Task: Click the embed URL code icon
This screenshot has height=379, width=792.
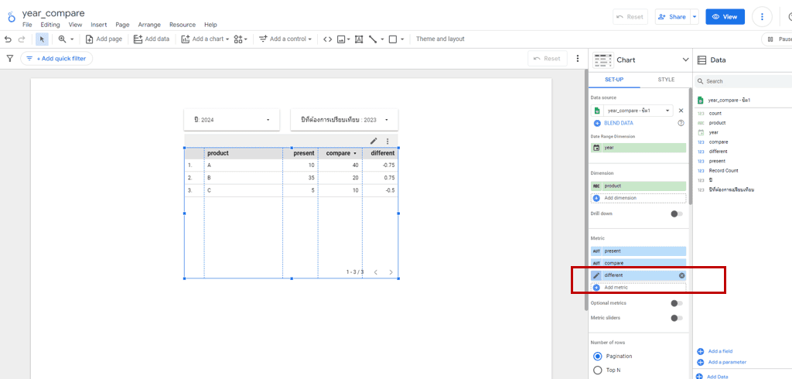Action: 327,39
